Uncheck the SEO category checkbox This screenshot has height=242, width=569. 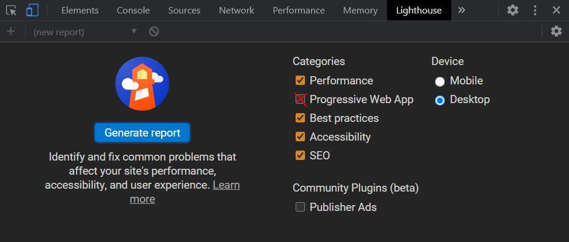[300, 156]
